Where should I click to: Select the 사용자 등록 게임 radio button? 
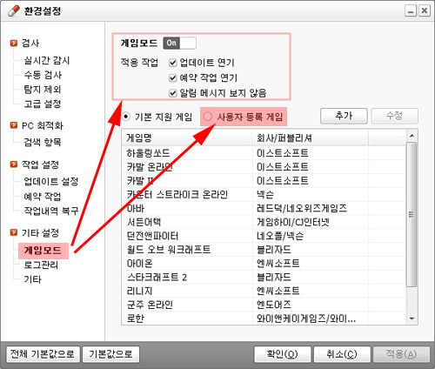coord(207,117)
